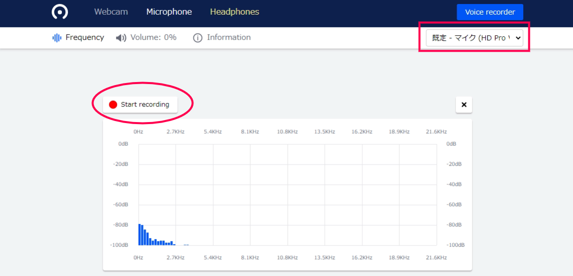The width and height of the screenshot is (573, 276).
Task: Click the left 0dB axis label
Action: (x=123, y=144)
